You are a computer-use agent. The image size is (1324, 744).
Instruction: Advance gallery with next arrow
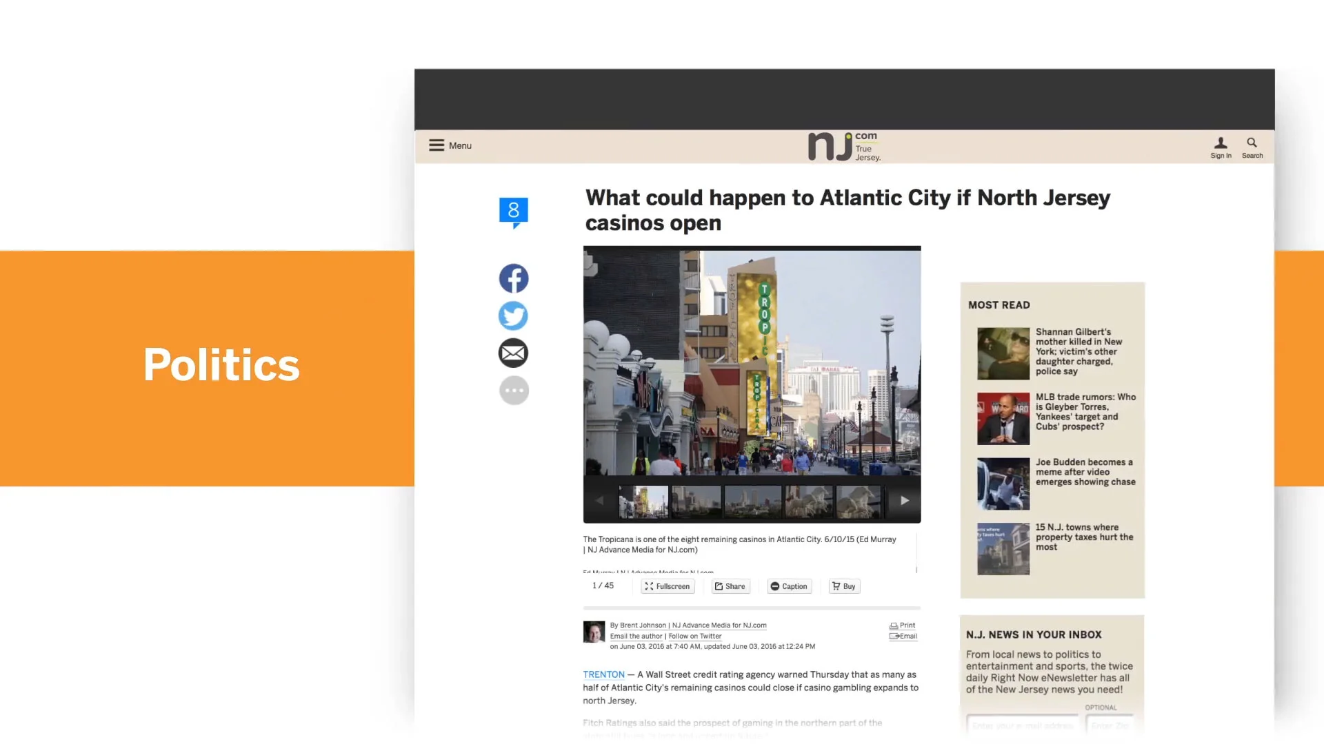(x=905, y=501)
